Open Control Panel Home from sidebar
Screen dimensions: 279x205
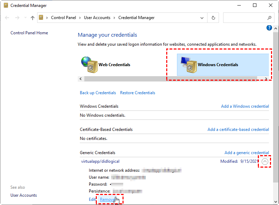[x=29, y=33]
